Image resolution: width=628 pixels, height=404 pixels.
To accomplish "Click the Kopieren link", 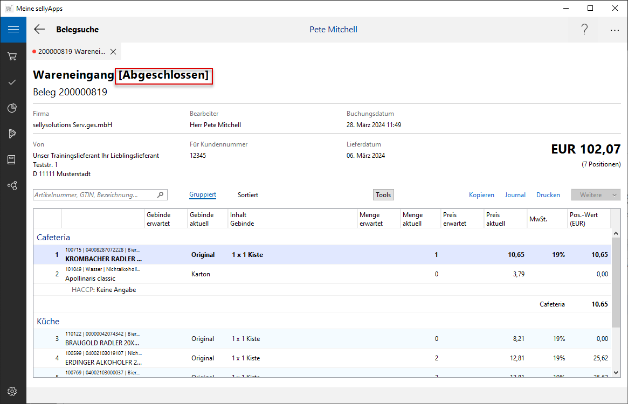I will (481, 195).
